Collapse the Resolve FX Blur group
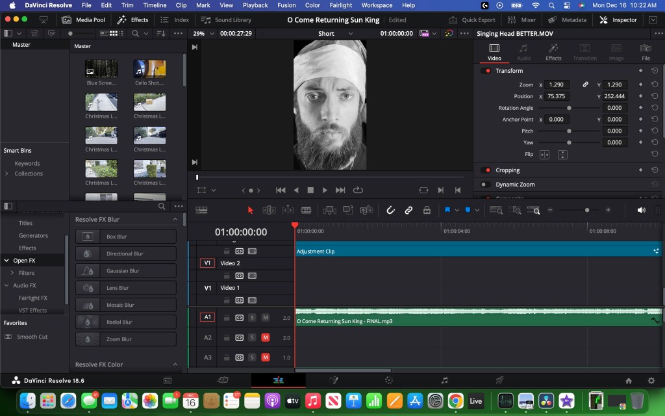 tap(175, 220)
